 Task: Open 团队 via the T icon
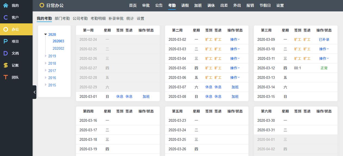[x=5, y=77]
